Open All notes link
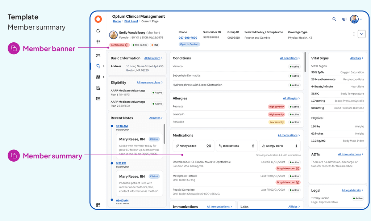 [156, 118]
